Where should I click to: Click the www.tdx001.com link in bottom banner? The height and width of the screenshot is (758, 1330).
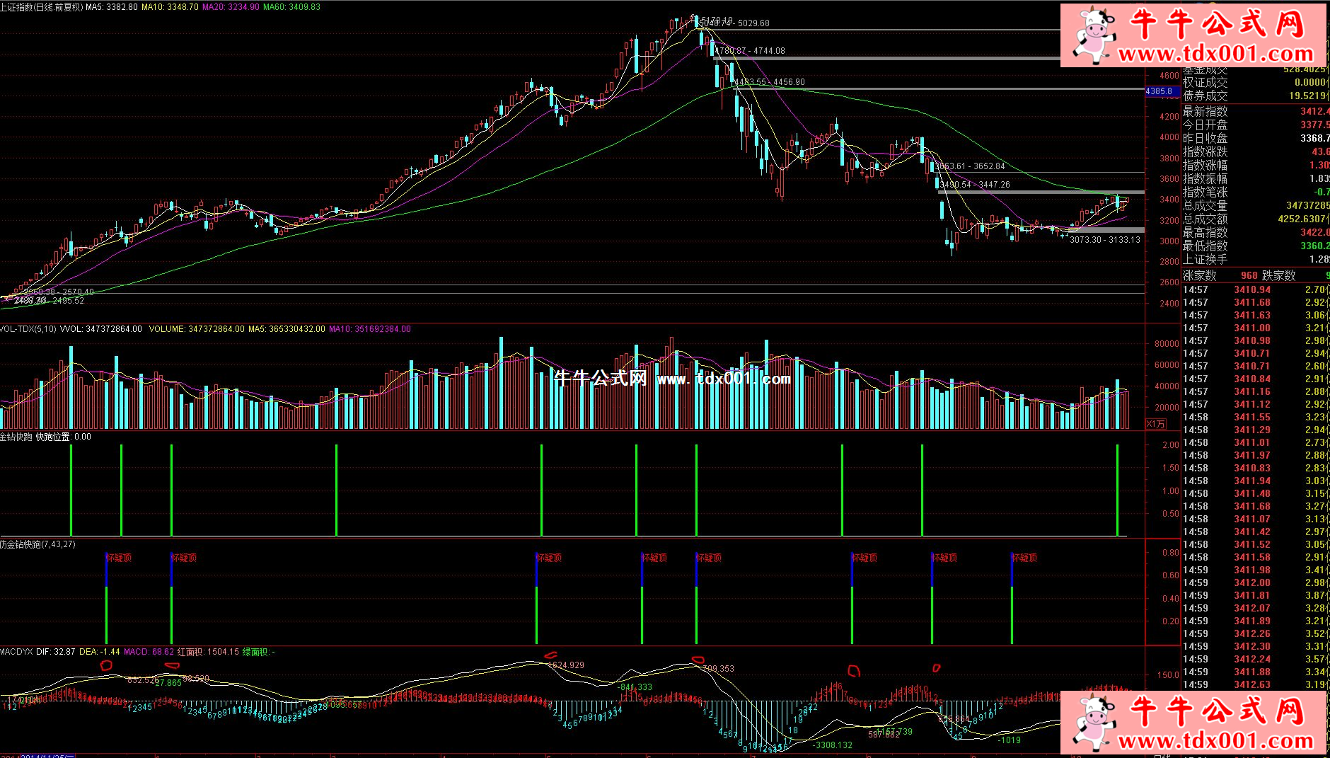[x=1215, y=741]
